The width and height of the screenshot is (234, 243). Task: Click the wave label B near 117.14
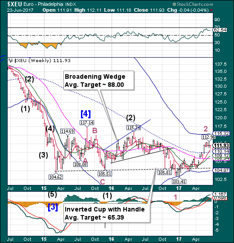coord(95,130)
